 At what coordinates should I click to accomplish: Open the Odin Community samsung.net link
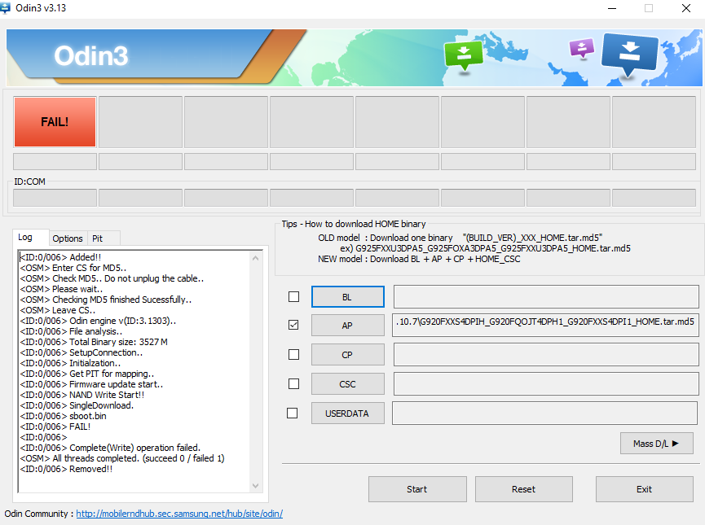[179, 514]
